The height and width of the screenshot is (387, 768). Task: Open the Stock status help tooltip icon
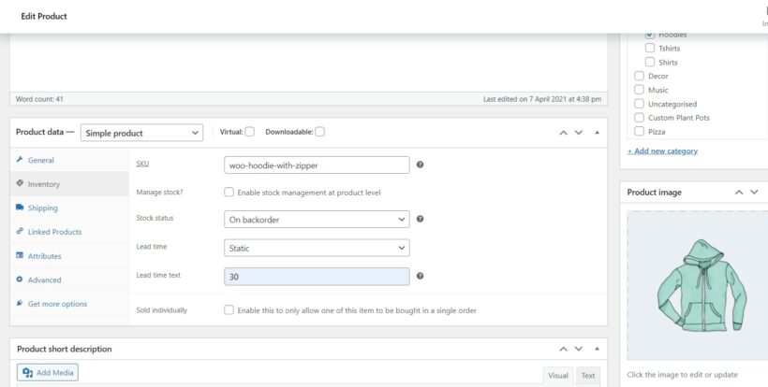[x=420, y=219]
